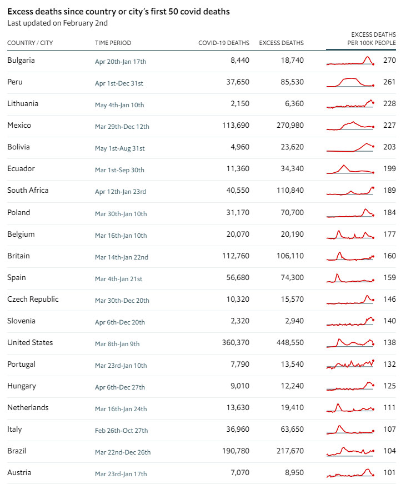This screenshot has width=401, height=484.
Task: Select Netherlands per-100K value 111
Action: coord(389,407)
